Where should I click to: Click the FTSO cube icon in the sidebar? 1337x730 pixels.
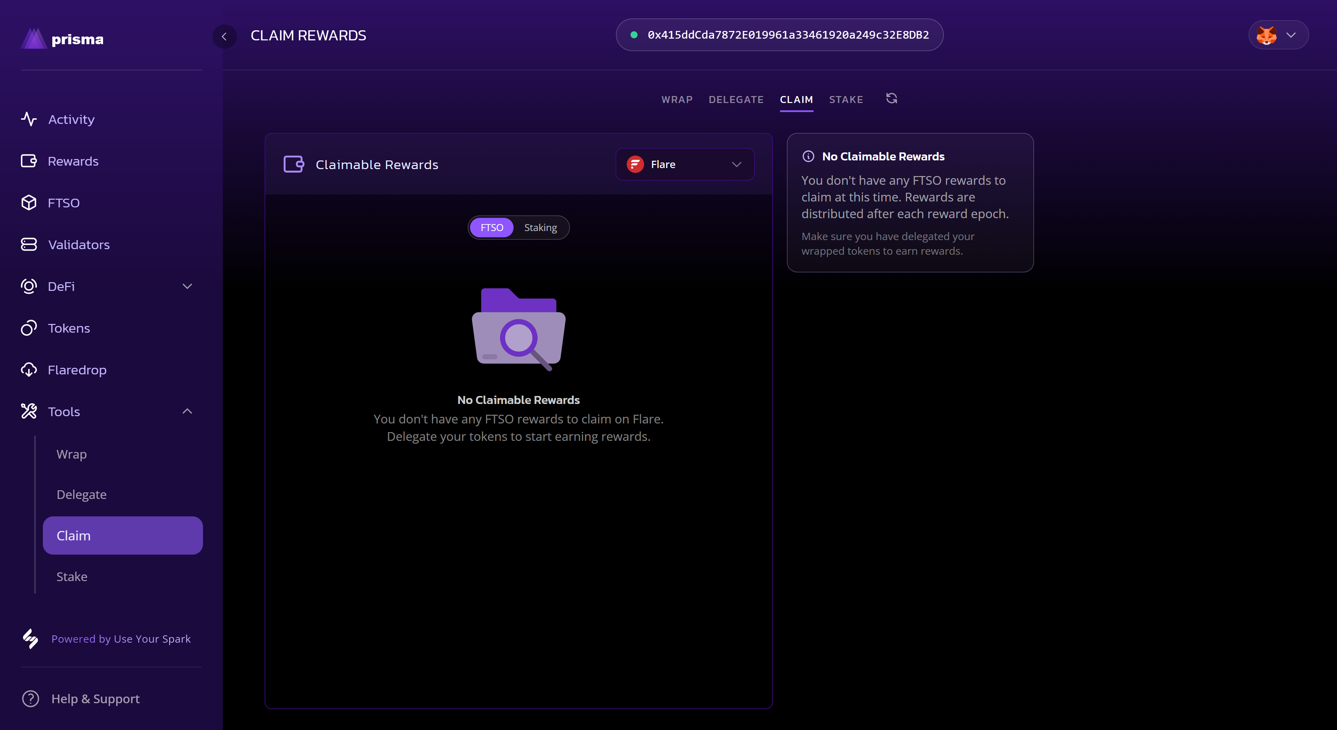29,203
